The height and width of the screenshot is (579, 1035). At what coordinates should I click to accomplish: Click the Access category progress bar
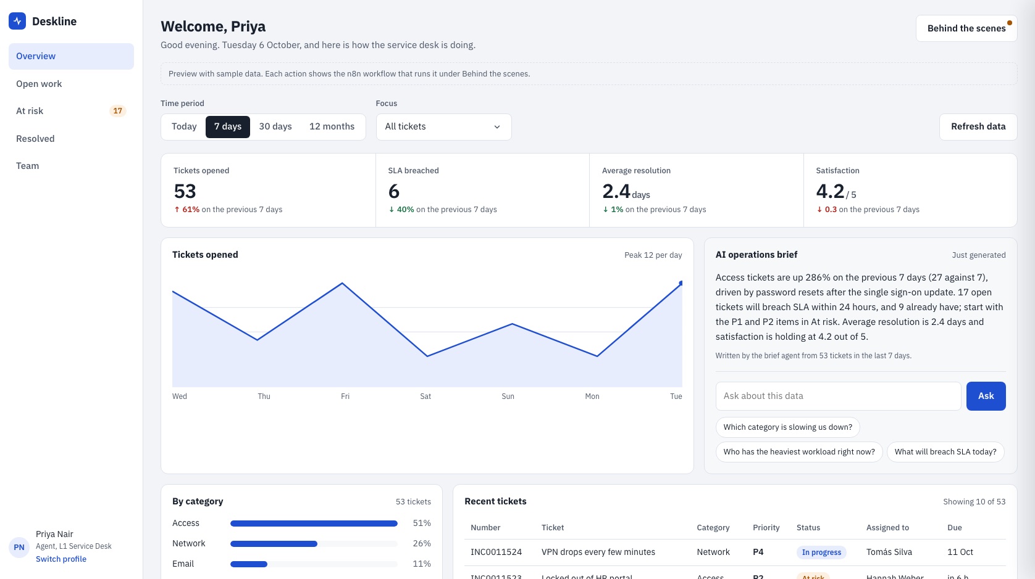click(x=314, y=524)
